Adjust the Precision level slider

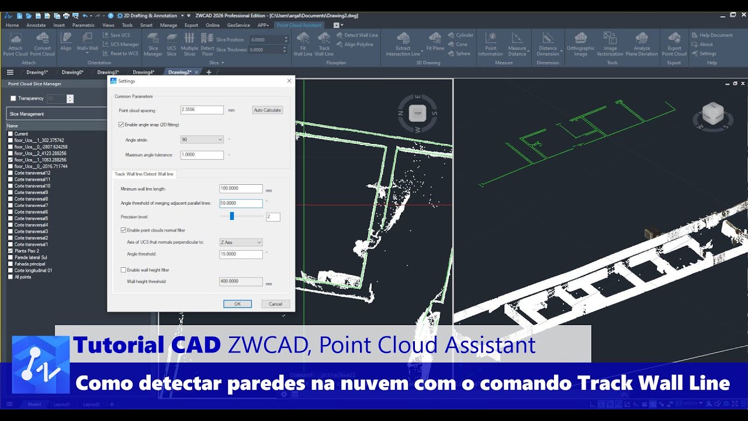[x=231, y=216]
